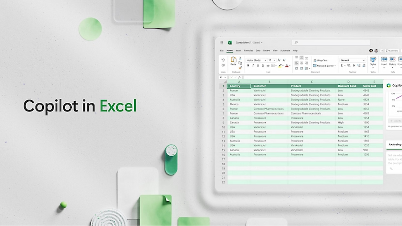Open the font size dropdown
This screenshot has height=226, width=402.
[x=274, y=60]
